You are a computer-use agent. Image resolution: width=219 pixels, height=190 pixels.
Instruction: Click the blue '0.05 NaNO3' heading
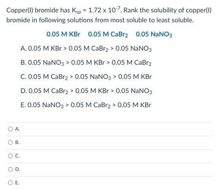(154, 34)
